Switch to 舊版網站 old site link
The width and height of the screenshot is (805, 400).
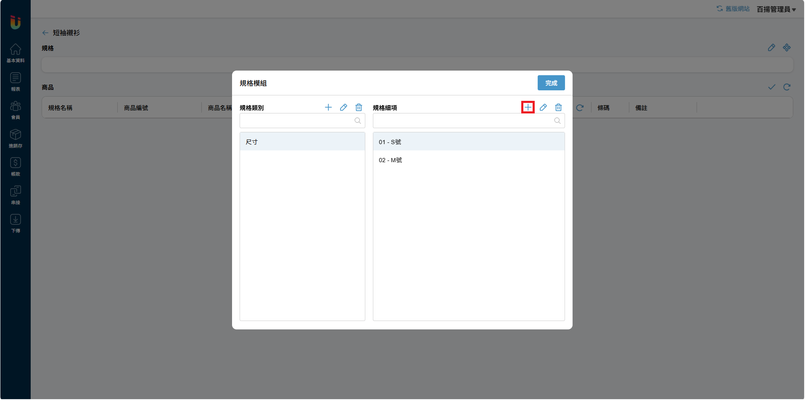click(x=733, y=9)
